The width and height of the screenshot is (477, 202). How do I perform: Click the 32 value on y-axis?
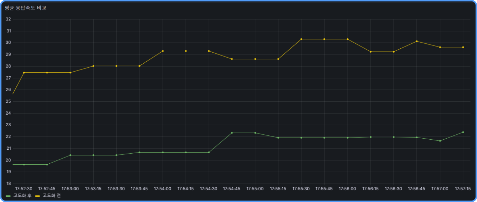pos(8,19)
